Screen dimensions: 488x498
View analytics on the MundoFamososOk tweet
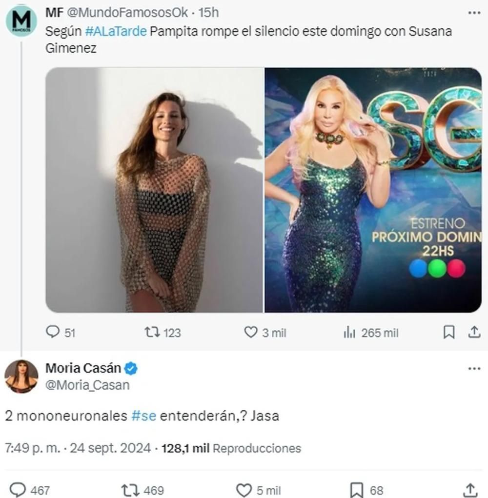pos(349,332)
